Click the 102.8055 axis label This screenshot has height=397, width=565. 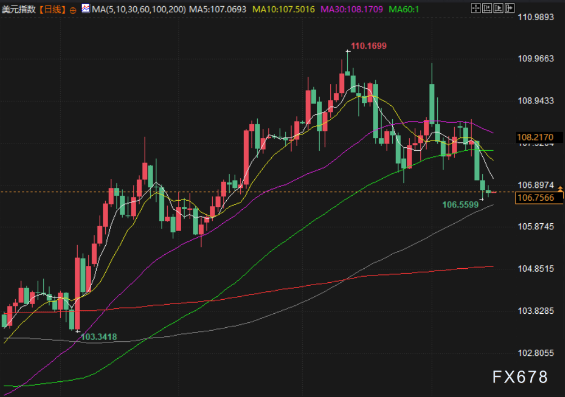point(535,353)
